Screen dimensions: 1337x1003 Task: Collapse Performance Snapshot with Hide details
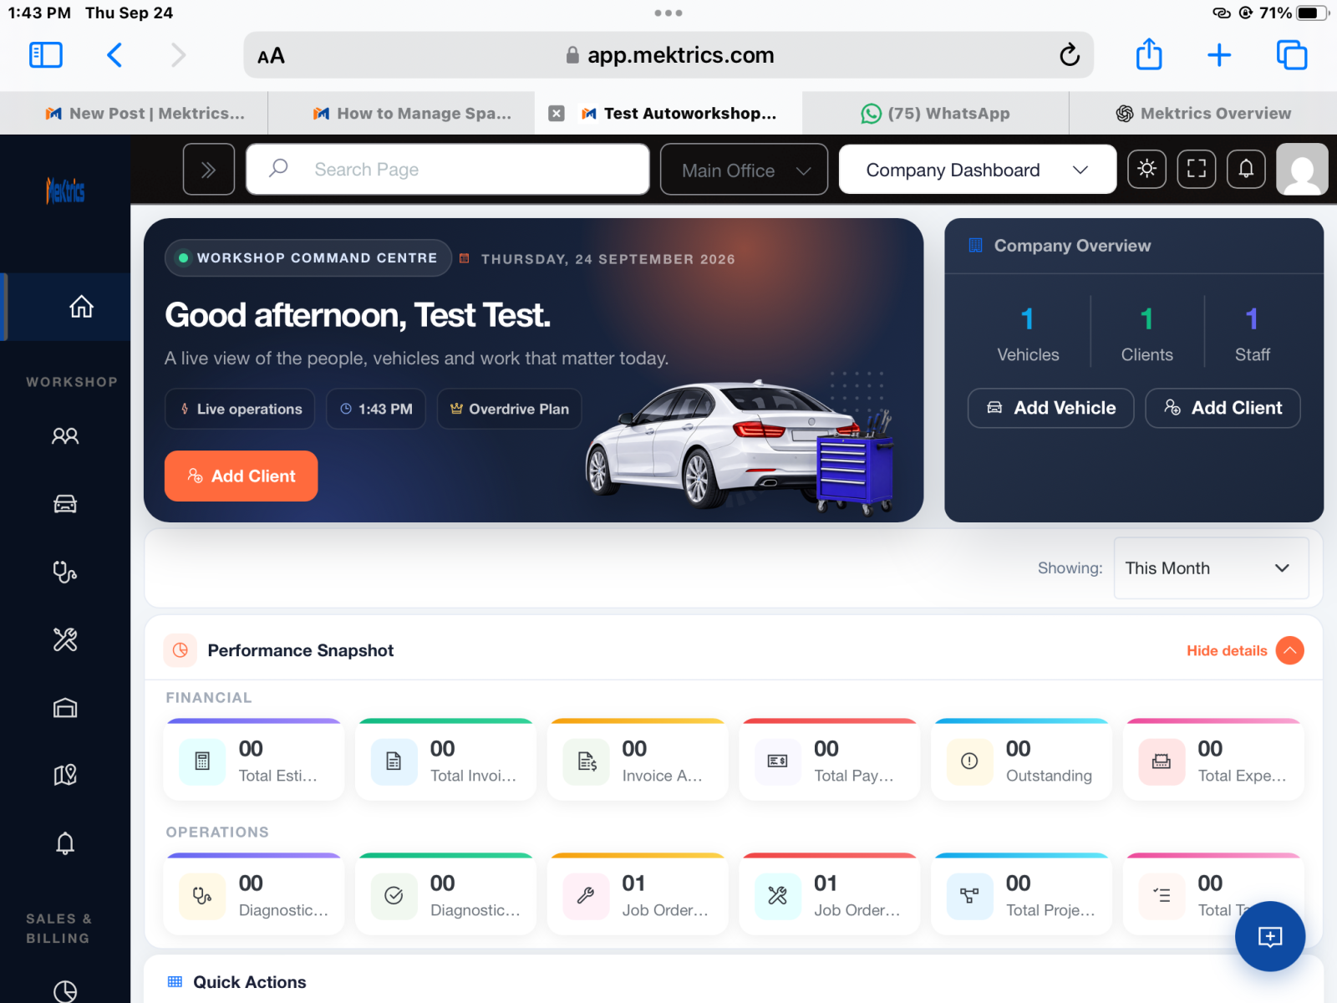pyautogui.click(x=1244, y=650)
